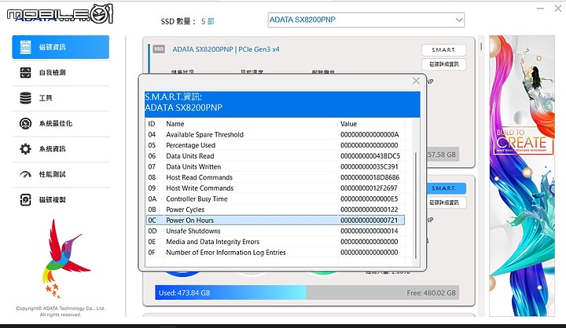
Task: Click value 0000000012F2697
Action: 369,188
